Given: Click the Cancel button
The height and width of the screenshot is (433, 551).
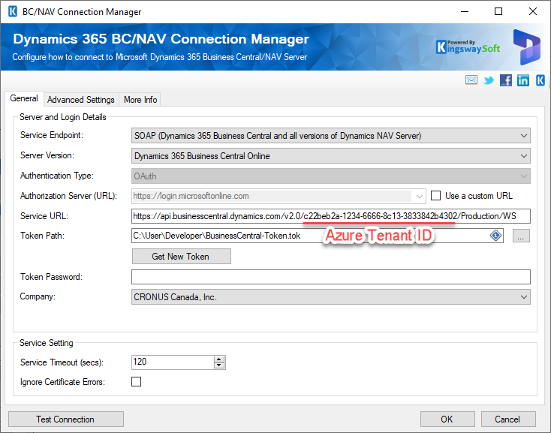Looking at the screenshot, I should click(x=508, y=419).
